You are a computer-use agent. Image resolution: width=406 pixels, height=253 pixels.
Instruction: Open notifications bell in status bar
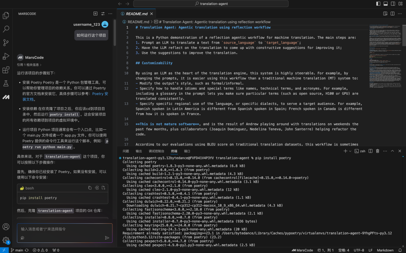point(400,250)
